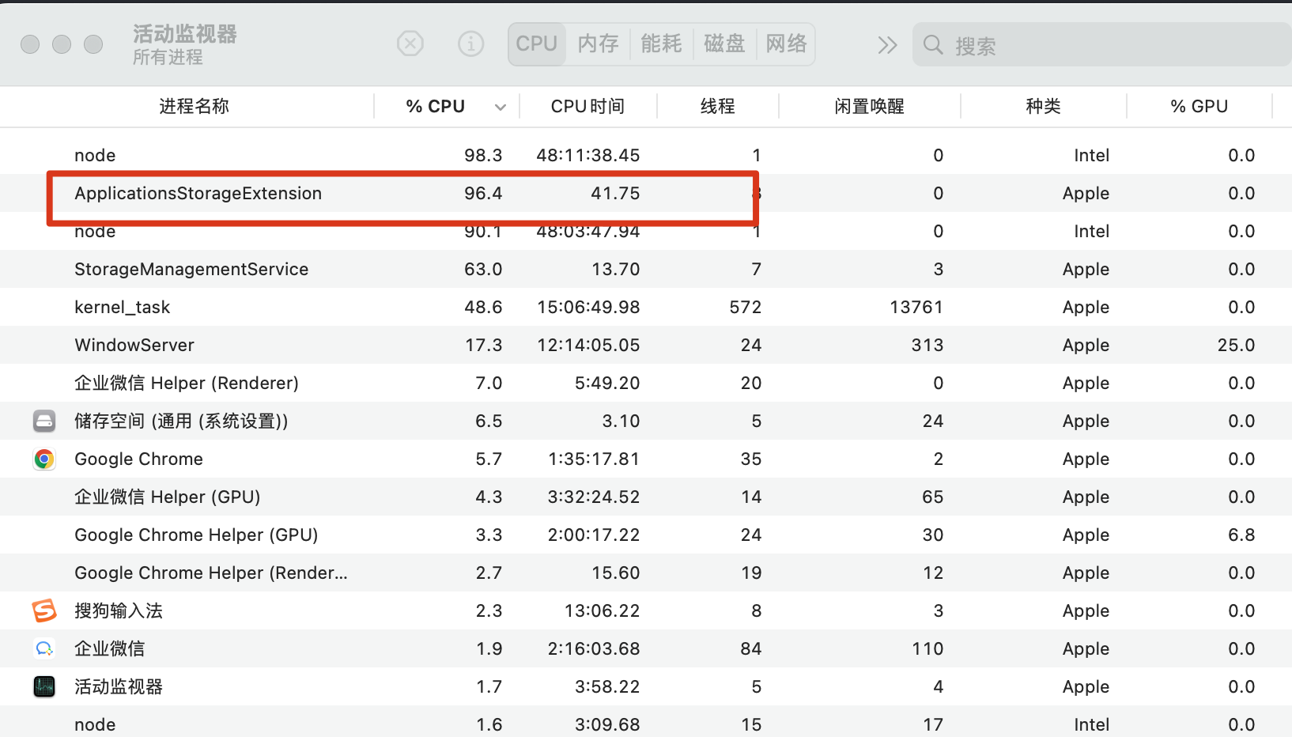Open the 网络 tab
The width and height of the screenshot is (1292, 737).
786,44
